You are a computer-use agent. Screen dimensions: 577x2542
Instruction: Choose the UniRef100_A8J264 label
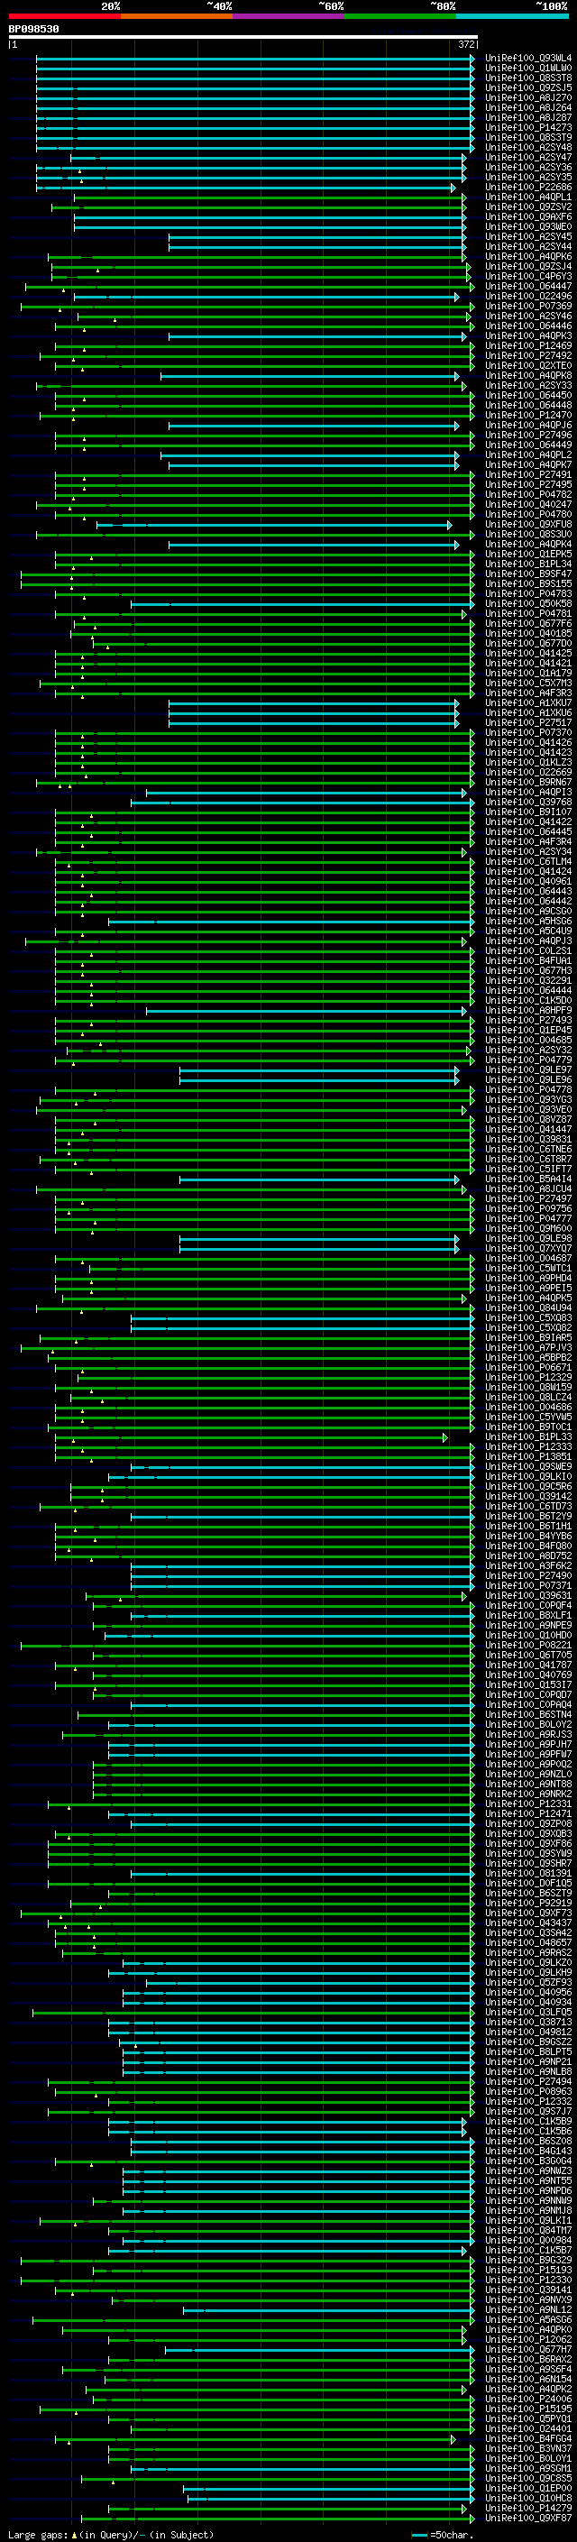(x=527, y=107)
